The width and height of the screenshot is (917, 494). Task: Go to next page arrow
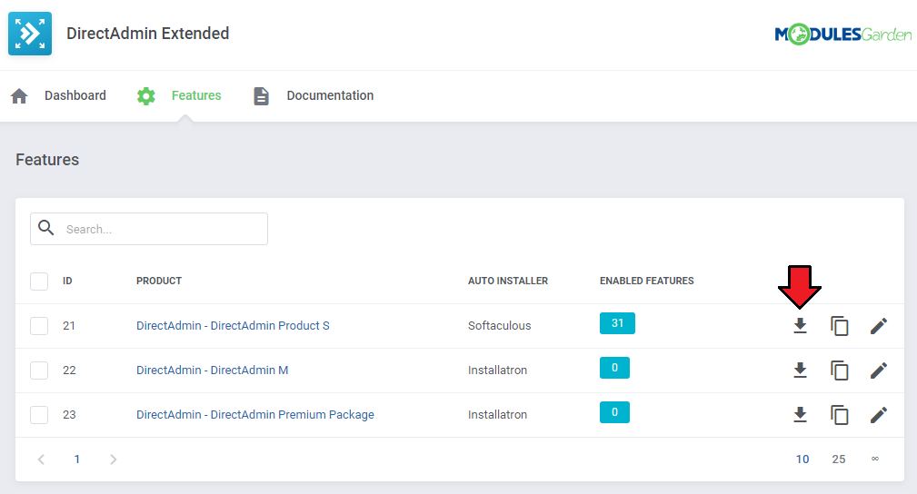(114, 459)
